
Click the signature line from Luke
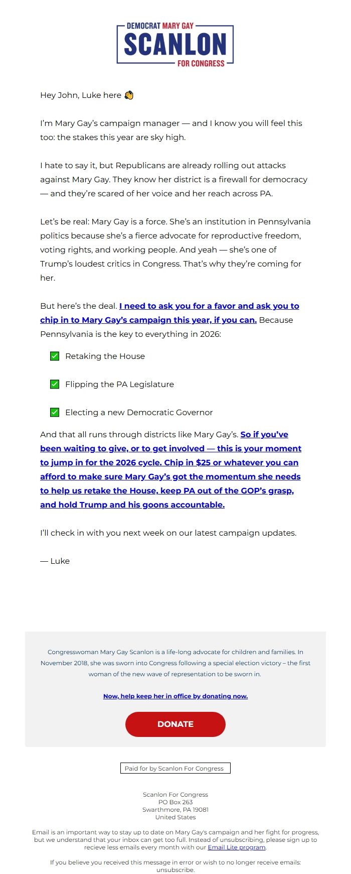pyautogui.click(x=55, y=561)
